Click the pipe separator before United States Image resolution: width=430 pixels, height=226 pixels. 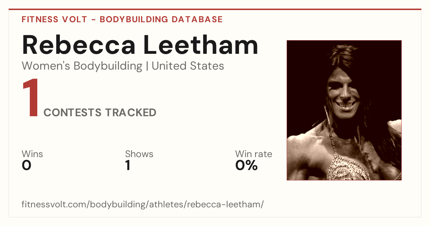coord(147,66)
